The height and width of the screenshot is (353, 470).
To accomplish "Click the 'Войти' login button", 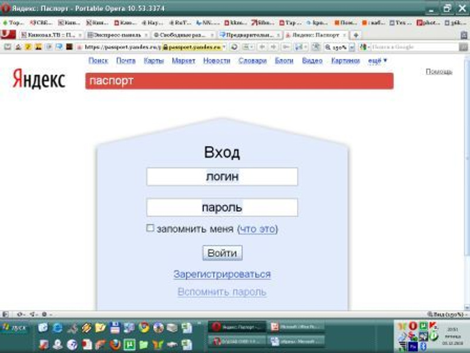I will click(222, 253).
